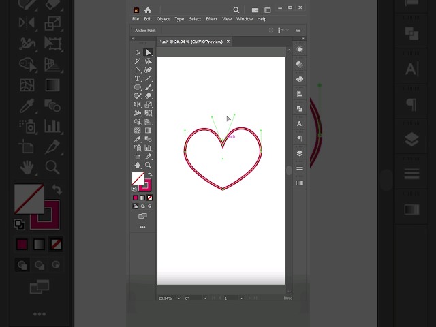This screenshot has width=436, height=327.
Task: Open the Object menu
Action: (163, 19)
